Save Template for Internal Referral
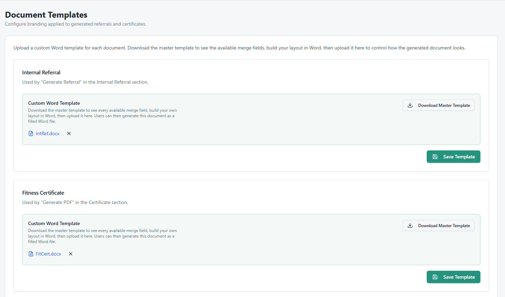This screenshot has width=505, height=297. click(453, 157)
